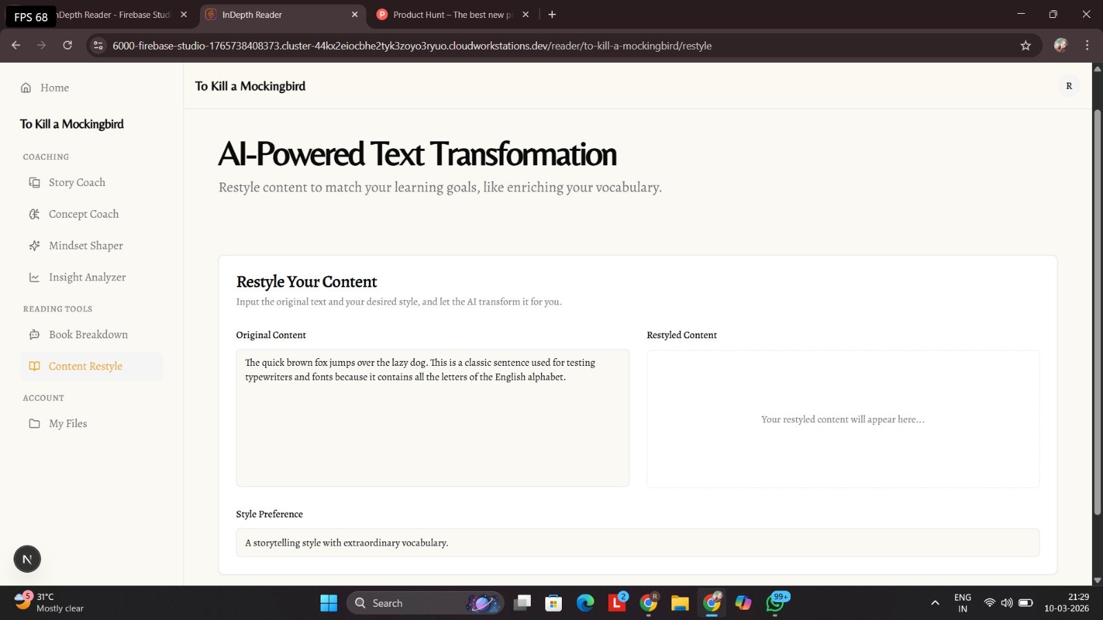
Task: Open the Mindset Shaper tool
Action: click(x=85, y=245)
